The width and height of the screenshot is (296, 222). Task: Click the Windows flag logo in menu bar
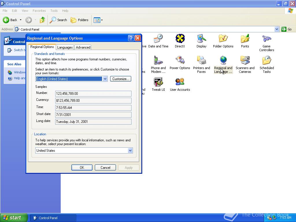pos(290,11)
